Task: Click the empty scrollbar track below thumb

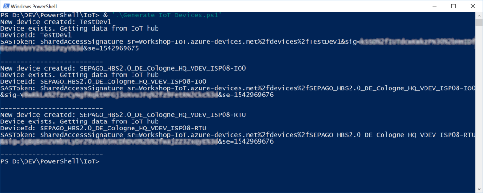Action: tap(479, 108)
